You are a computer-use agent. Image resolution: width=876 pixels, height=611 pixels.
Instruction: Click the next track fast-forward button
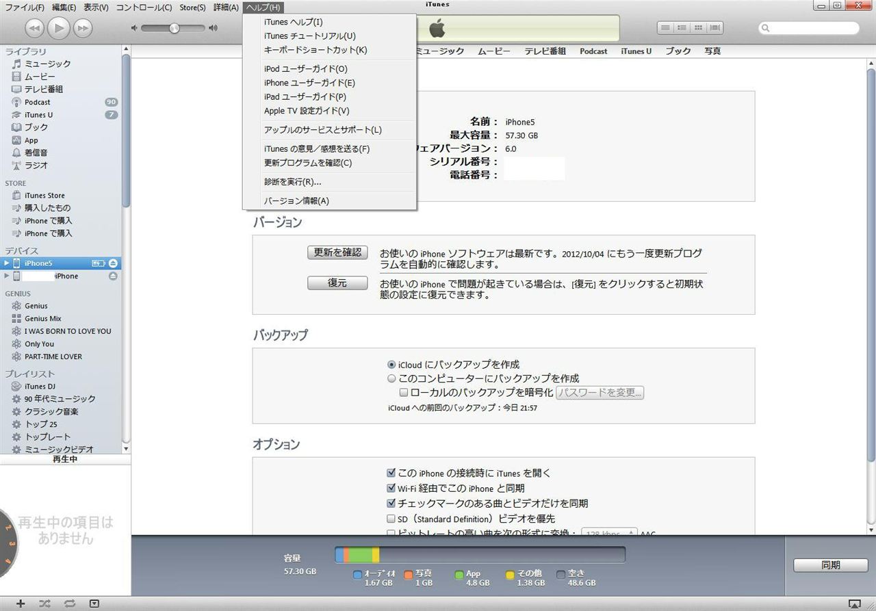(82, 28)
